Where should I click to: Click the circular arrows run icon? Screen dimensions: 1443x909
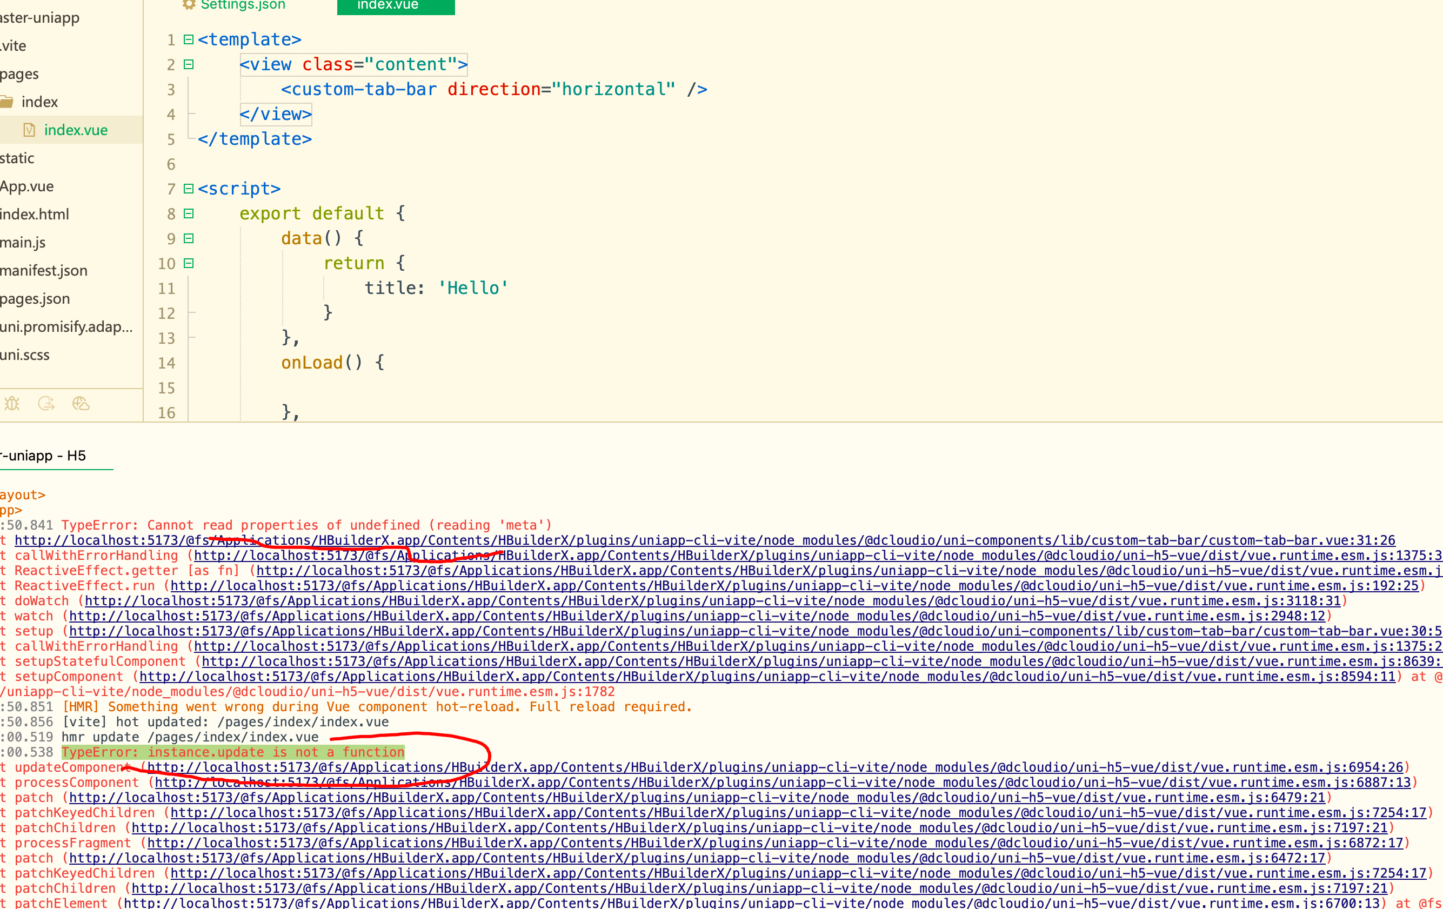(x=46, y=403)
